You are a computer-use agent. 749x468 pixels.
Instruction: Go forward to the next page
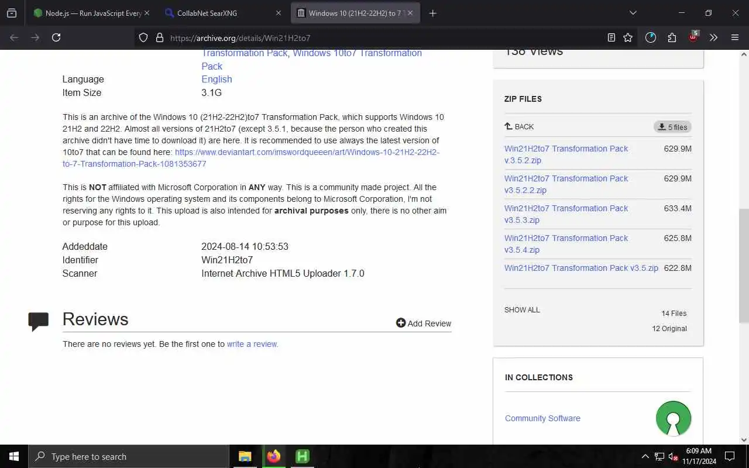point(35,37)
